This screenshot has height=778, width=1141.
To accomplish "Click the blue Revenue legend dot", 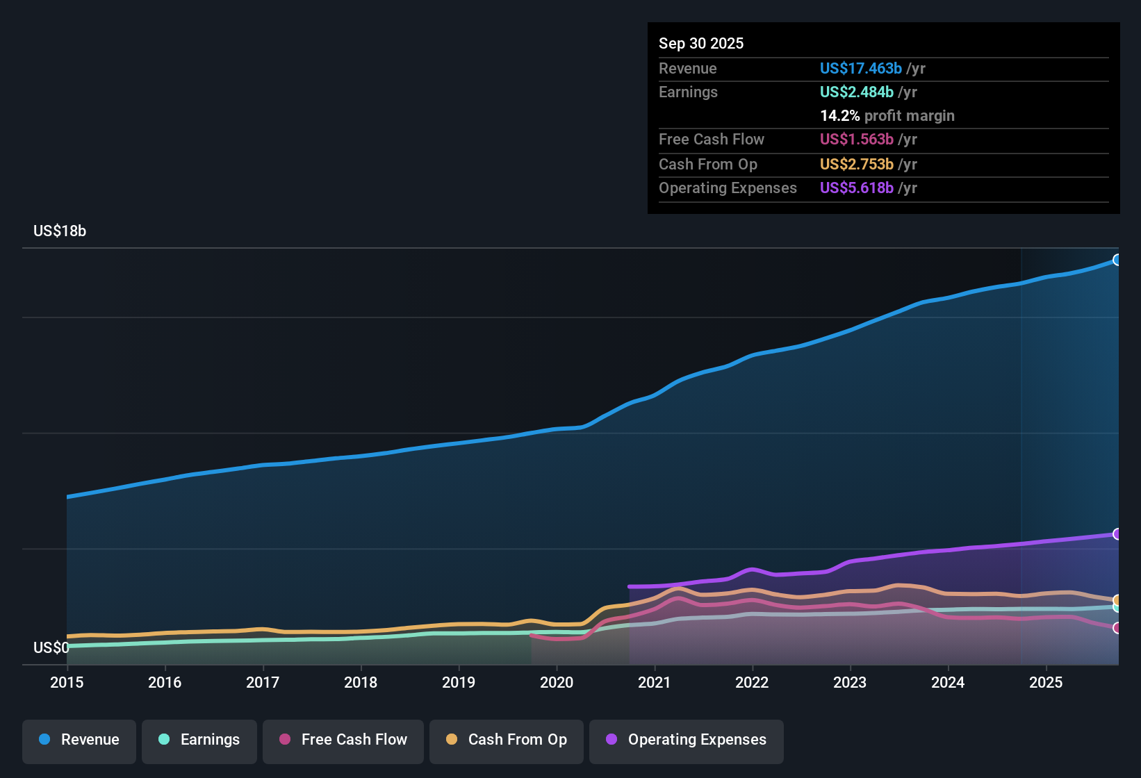I will [x=44, y=740].
